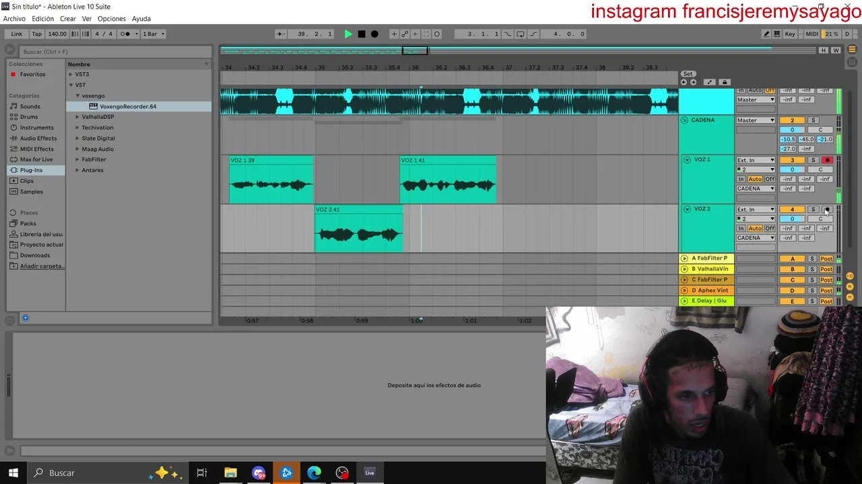Click the Tap tempo button
Viewport: 862px width, 484px height.
[37, 34]
